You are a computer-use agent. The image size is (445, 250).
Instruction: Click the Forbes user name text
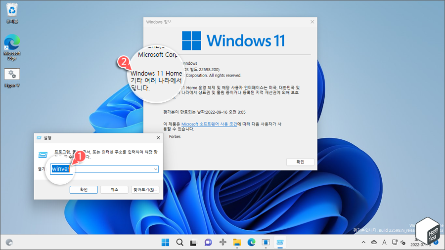point(175,137)
